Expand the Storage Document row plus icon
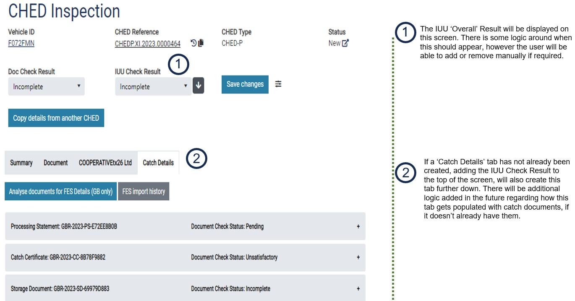The height and width of the screenshot is (301, 575). click(x=358, y=288)
